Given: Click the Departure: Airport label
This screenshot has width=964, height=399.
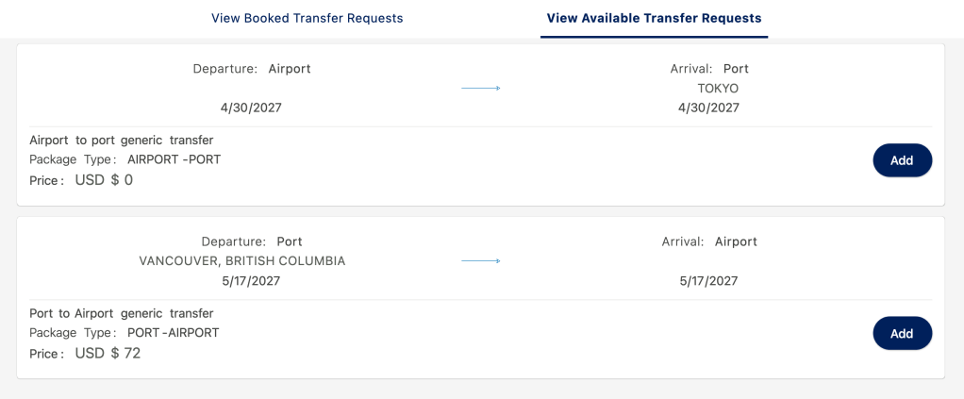Looking at the screenshot, I should coord(252,69).
